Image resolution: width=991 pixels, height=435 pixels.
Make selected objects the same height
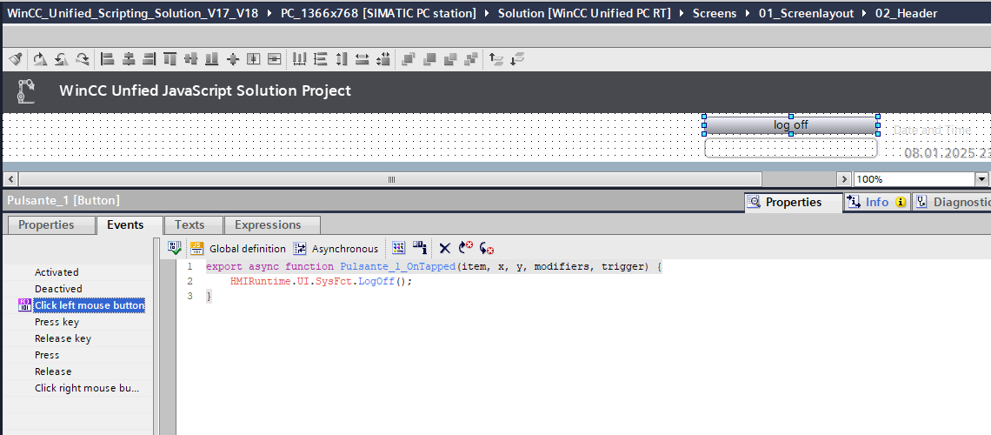click(342, 59)
